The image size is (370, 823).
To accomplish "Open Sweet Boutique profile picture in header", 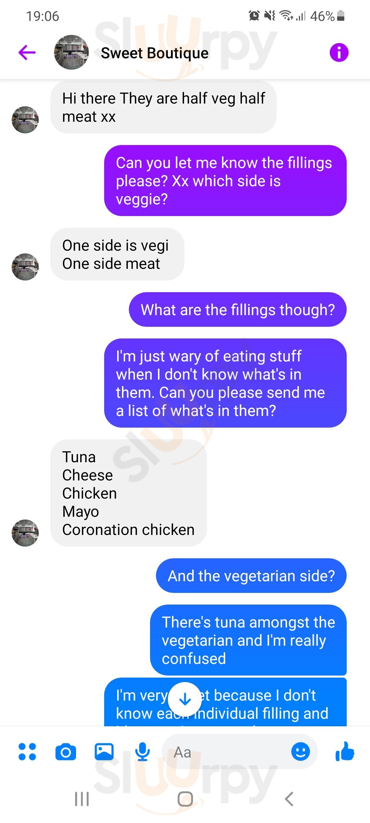I will (71, 52).
